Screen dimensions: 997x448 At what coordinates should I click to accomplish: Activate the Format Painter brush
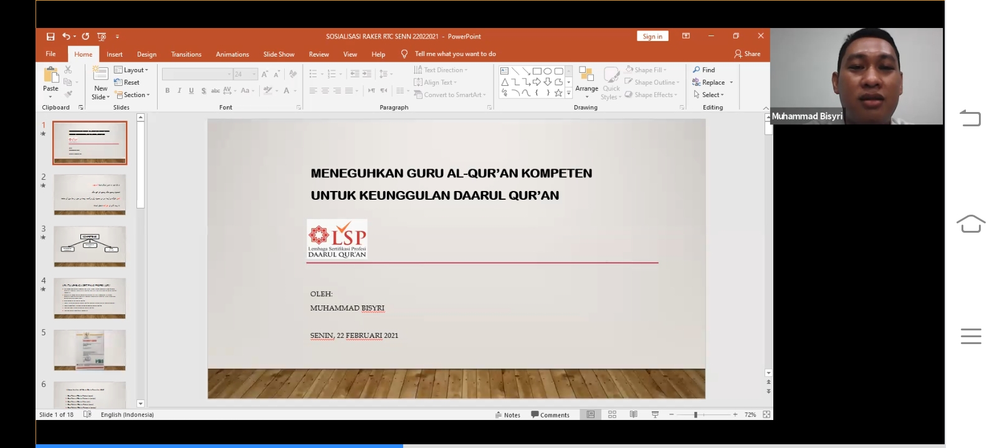tap(68, 95)
